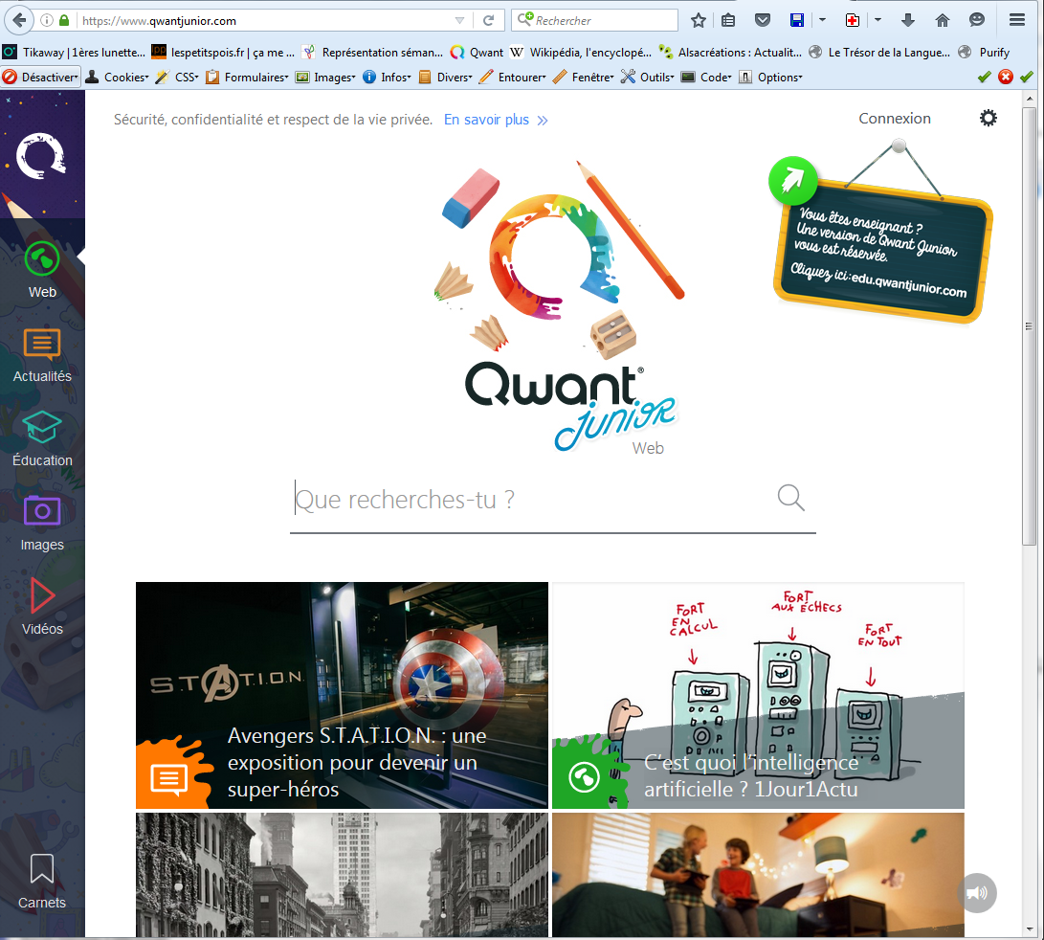Click the Connexion link
This screenshot has width=1044, height=940.
(x=894, y=119)
